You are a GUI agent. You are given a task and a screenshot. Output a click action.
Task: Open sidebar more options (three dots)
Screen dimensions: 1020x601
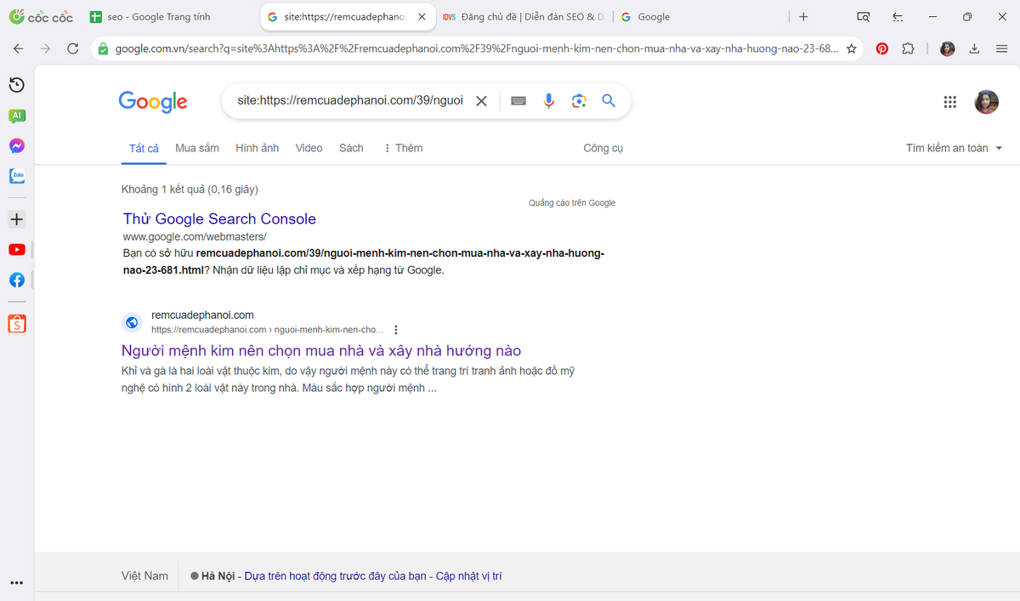16,583
